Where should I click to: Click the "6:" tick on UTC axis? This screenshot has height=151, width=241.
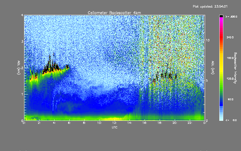pyautogui.click(x=69, y=123)
